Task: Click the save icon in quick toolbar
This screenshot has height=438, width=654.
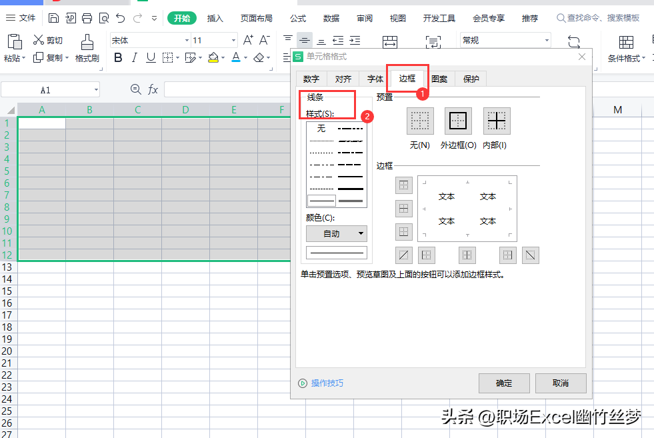Action: click(x=54, y=18)
